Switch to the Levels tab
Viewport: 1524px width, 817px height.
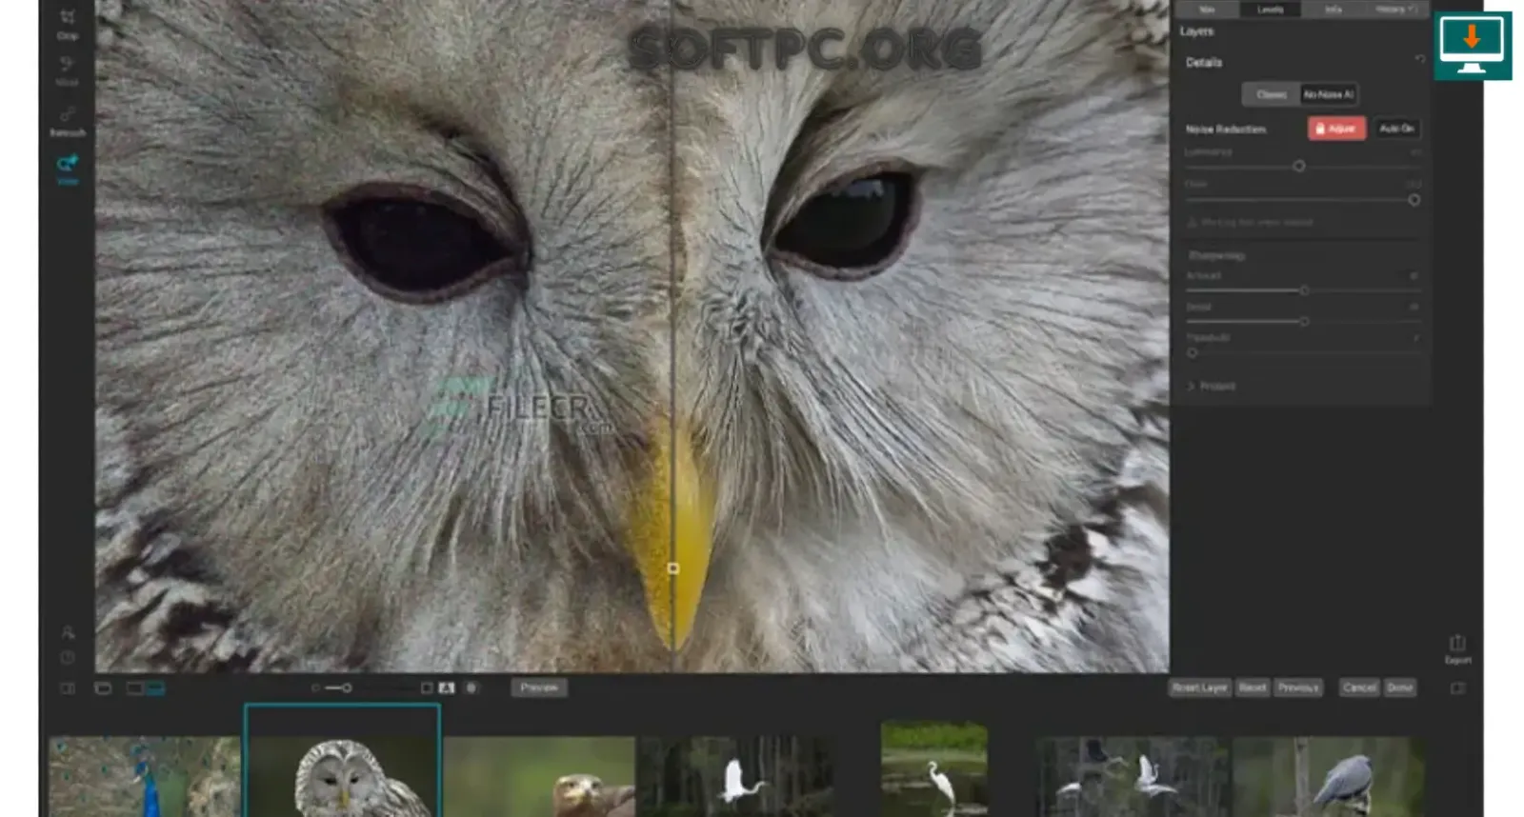pyautogui.click(x=1270, y=10)
